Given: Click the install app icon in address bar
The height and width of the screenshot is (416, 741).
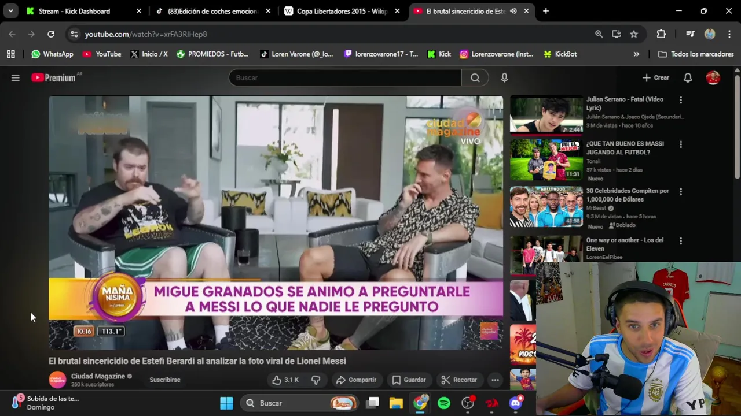Looking at the screenshot, I should pyautogui.click(x=617, y=34).
